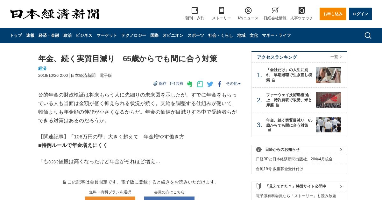Open the 朝刊・夕刊 newspaper icon
The image size is (382, 200).
pos(195,10)
